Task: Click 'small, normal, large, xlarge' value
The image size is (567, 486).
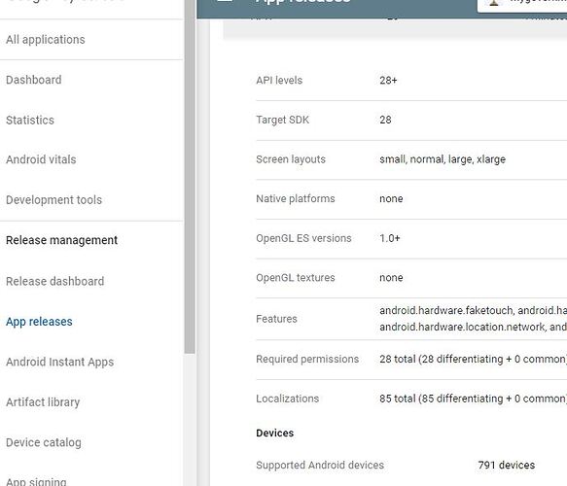Action: 443,159
